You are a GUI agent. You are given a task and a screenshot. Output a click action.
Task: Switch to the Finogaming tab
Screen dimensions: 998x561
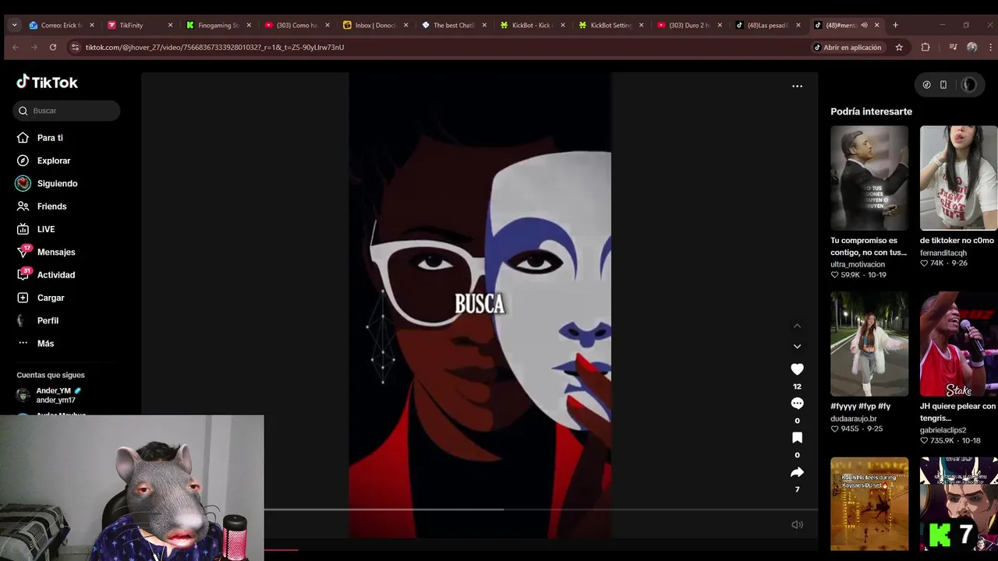[218, 25]
